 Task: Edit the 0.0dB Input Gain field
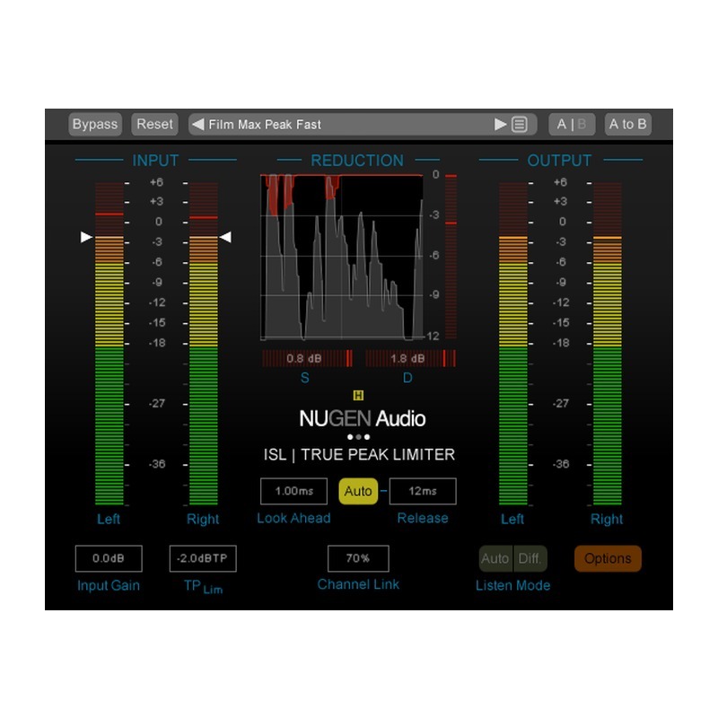[109, 558]
